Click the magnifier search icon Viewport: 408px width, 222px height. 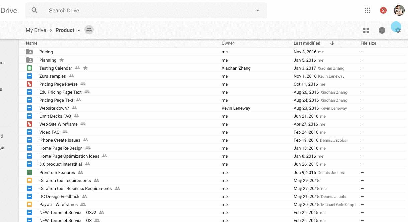[35, 10]
